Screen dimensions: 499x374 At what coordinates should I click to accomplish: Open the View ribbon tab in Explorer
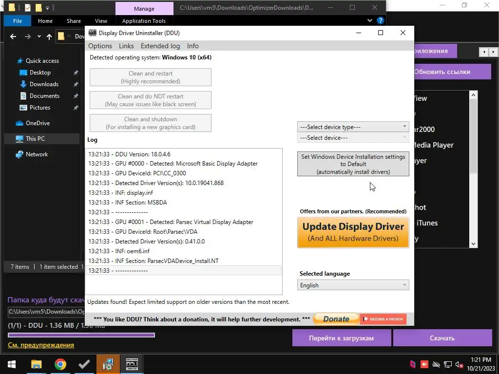101,21
